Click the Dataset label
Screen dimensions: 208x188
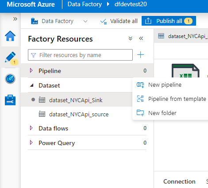(x=49, y=85)
